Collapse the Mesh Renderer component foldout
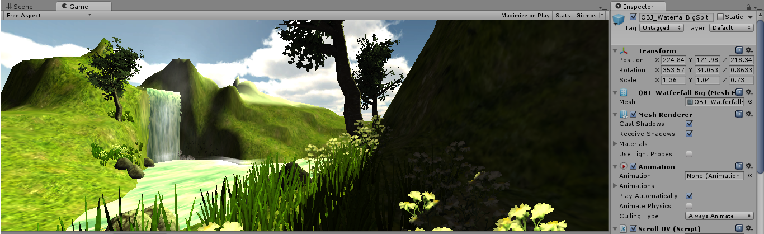This screenshot has width=764, height=234. (x=615, y=114)
